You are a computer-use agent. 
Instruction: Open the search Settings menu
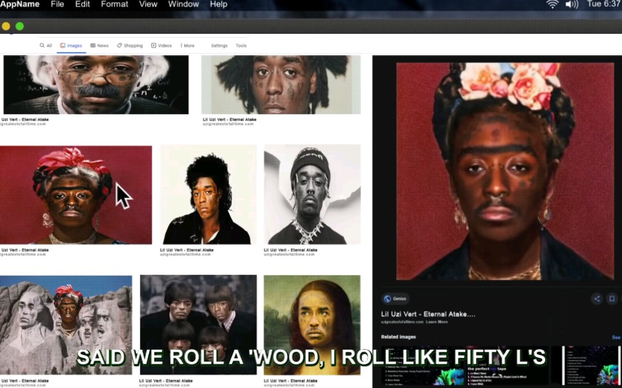219,45
